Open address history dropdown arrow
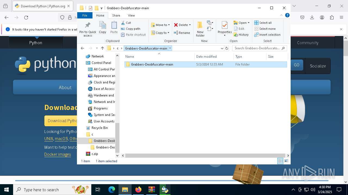This screenshot has height=195, width=348. (222, 48)
